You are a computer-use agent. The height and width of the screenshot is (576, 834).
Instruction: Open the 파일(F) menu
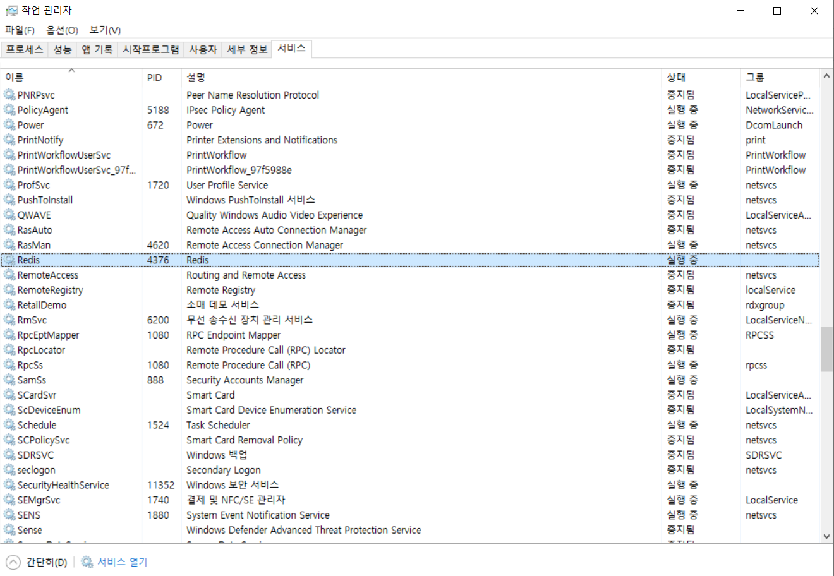(x=20, y=30)
